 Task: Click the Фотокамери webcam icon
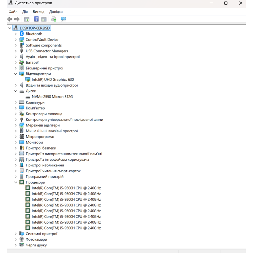22,239
